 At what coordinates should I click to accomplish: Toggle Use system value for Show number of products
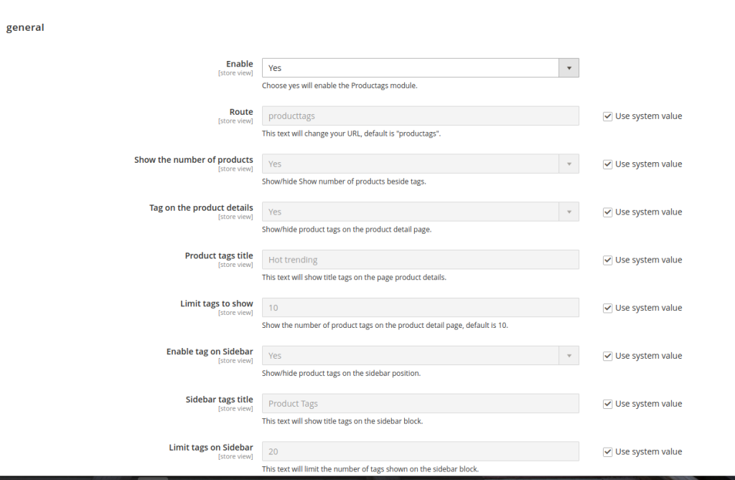[608, 164]
